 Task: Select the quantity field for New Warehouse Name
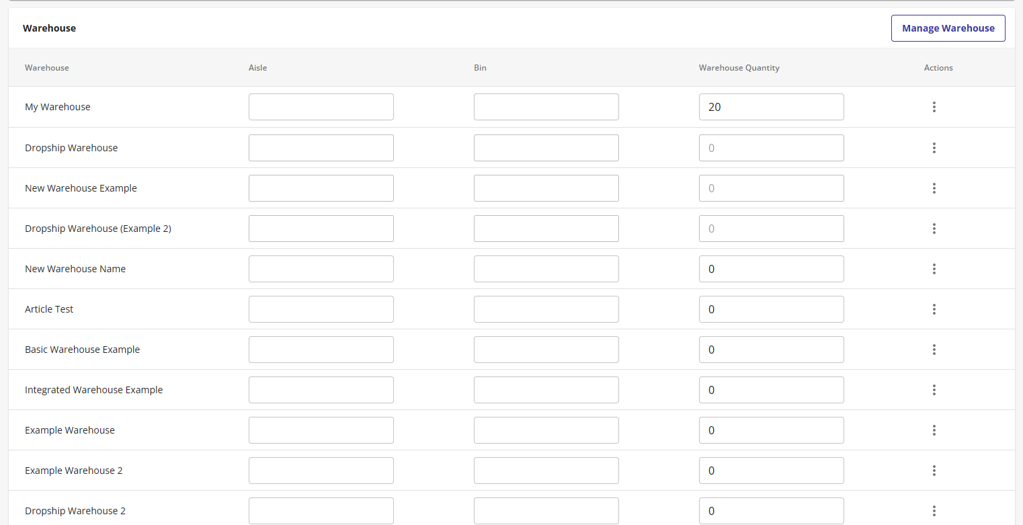click(x=771, y=268)
